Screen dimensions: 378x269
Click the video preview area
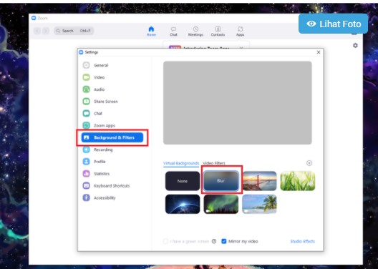point(238,103)
